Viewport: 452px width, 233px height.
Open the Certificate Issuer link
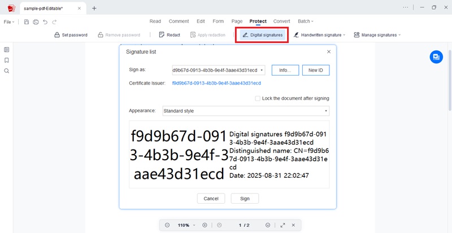(x=216, y=83)
